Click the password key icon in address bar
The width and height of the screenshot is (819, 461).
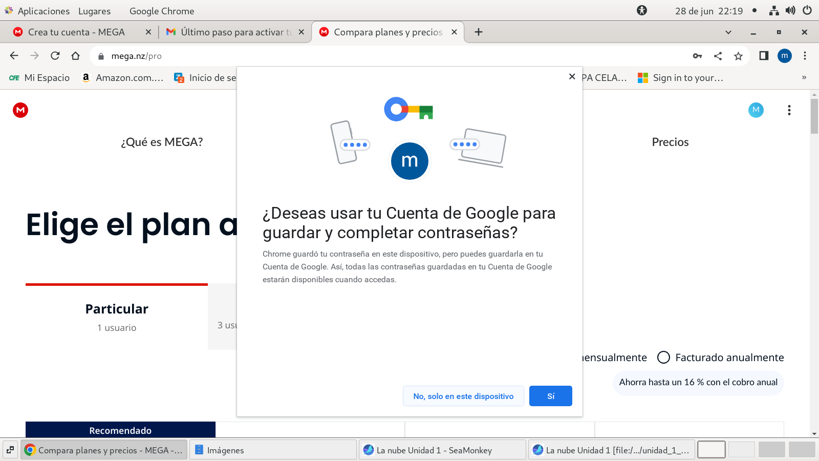697,56
